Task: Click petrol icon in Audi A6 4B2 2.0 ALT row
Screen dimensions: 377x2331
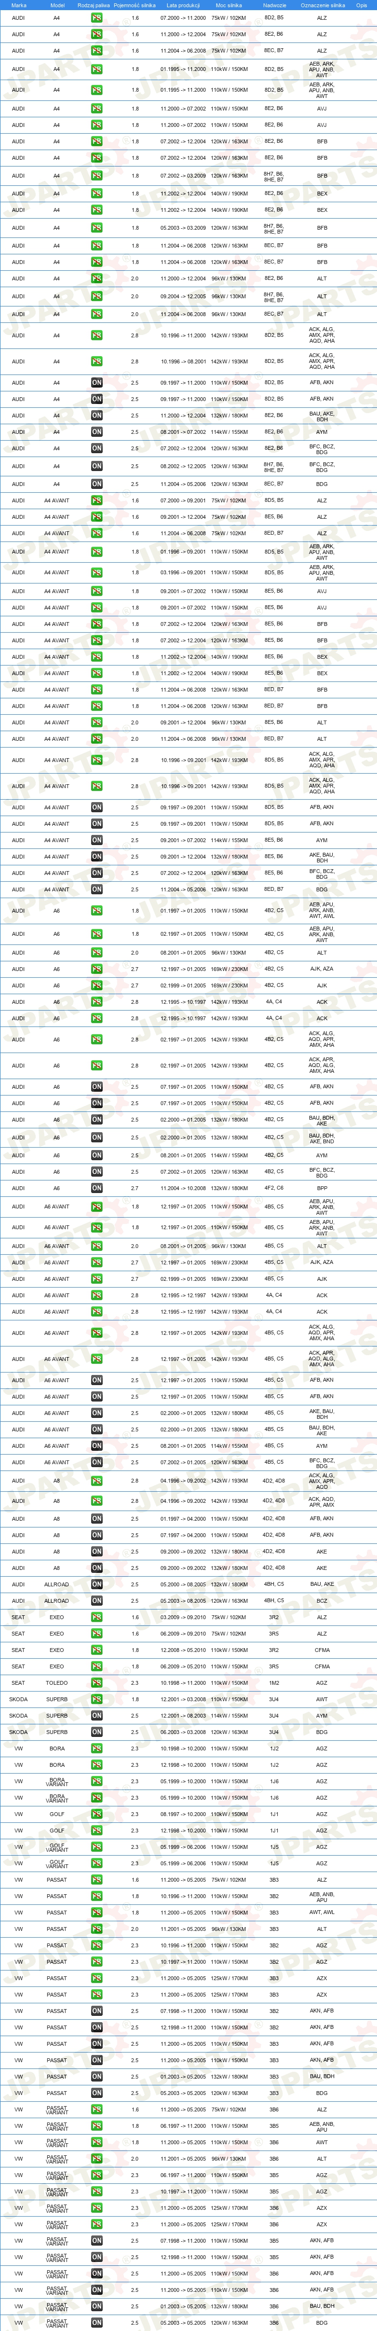Action: pos(97,953)
